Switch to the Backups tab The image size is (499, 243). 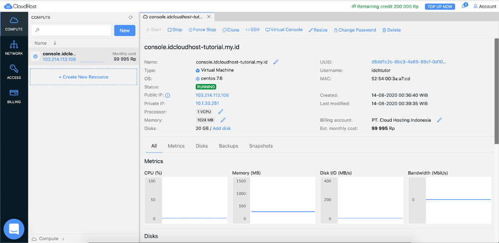(x=228, y=146)
